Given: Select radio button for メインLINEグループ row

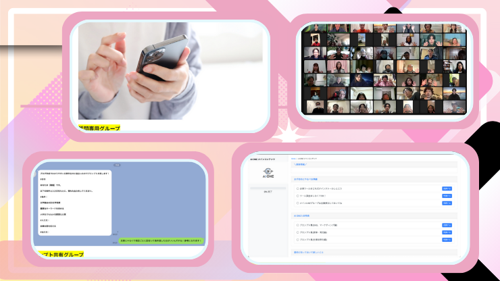Looking at the screenshot, I should coord(298,203).
